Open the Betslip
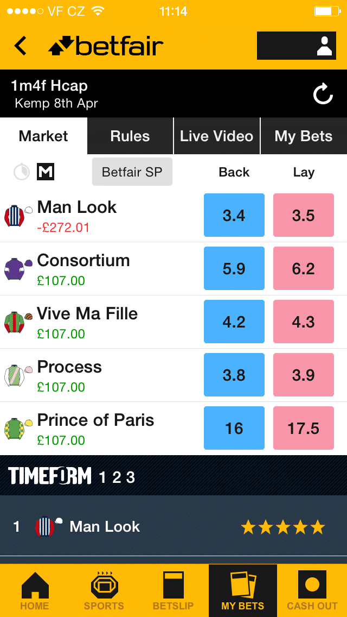The height and width of the screenshot is (617, 347). (173, 591)
